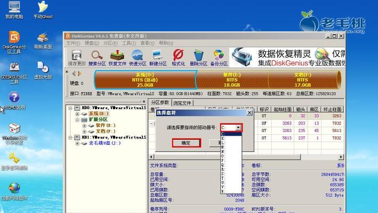378x213 pixels.
Task: Expand the 系统(D:) tree node
Action: 77,114
